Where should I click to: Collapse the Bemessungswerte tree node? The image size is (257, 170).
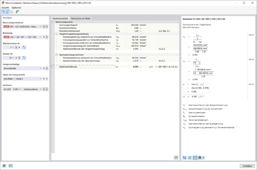[53, 22]
